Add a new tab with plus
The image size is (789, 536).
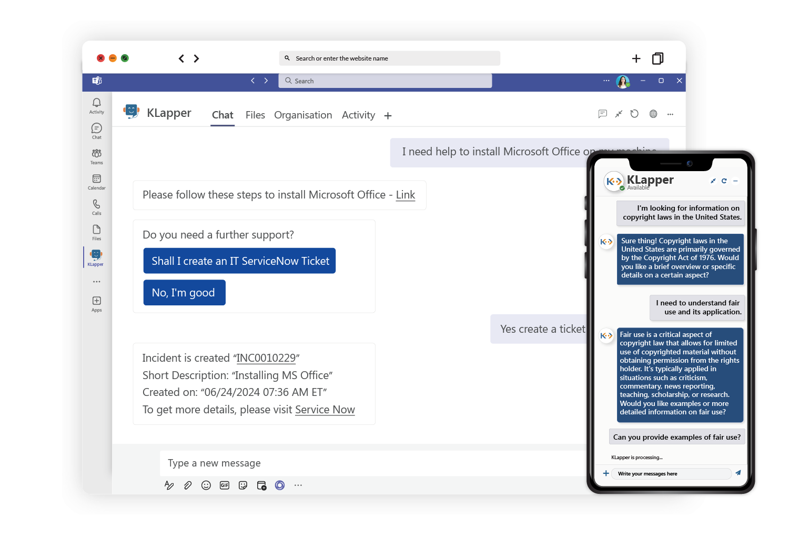pyautogui.click(x=388, y=116)
